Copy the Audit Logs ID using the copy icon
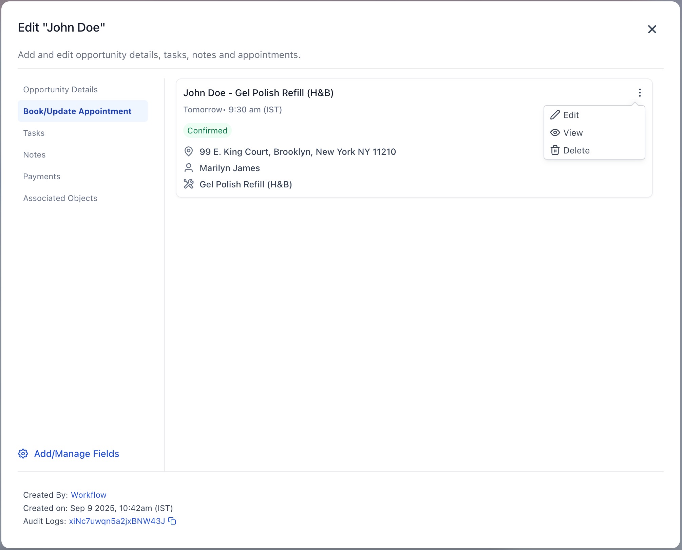Image resolution: width=682 pixels, height=550 pixels. click(x=172, y=521)
